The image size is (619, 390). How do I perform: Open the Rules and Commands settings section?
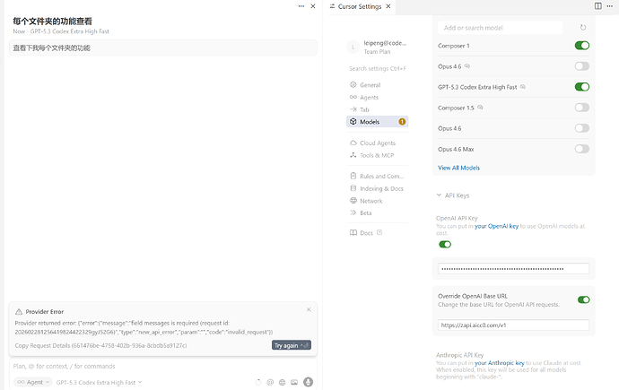378,177
